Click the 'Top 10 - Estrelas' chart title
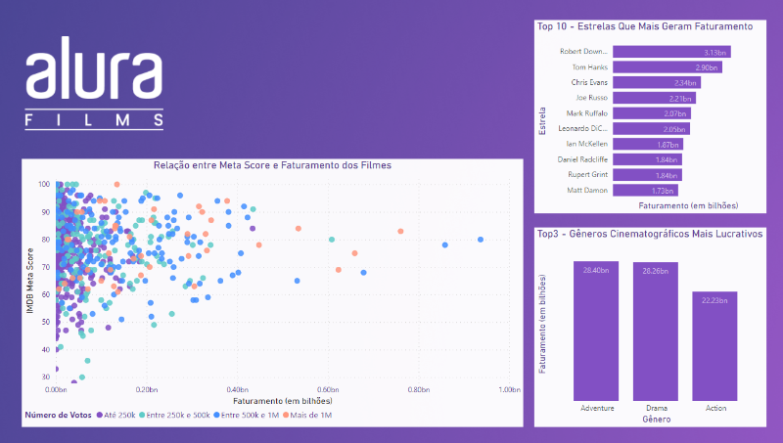The width and height of the screenshot is (783, 443). click(645, 27)
